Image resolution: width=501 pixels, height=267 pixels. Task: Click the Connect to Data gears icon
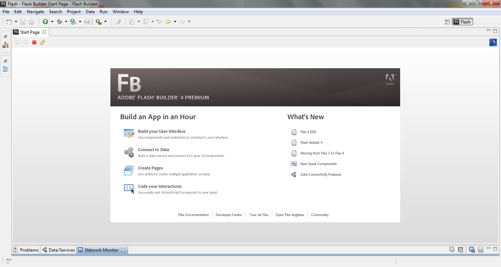click(129, 152)
